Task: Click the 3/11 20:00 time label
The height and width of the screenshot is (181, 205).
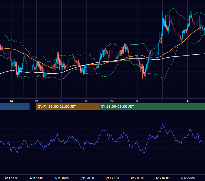Action: (x=87, y=178)
